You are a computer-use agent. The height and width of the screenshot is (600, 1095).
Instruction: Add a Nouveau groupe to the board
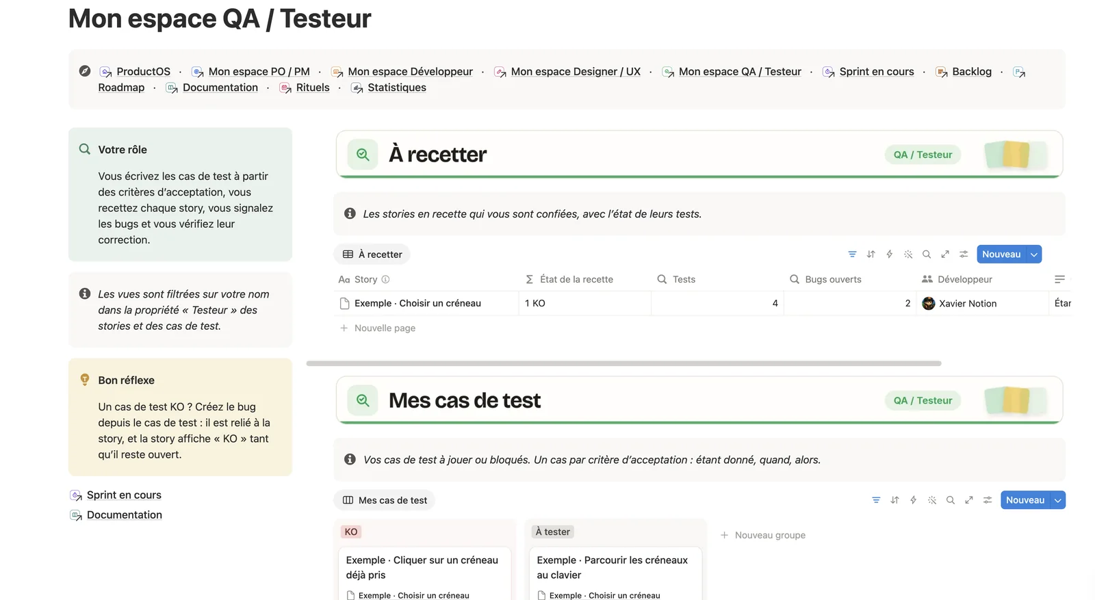763,535
